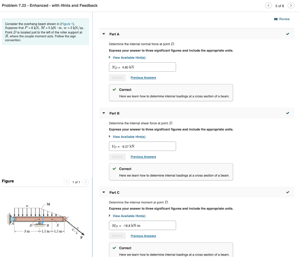Click the Figure panel heading
Screen dimensions: 299x257
point(8,181)
